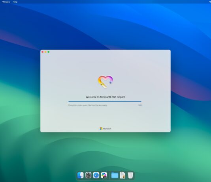This screenshot has width=211, height=182.
Task: Click the Copilot heart logo
Action: point(105,82)
